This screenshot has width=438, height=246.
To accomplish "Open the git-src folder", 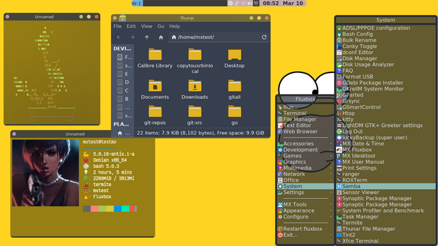I will click(x=194, y=115).
